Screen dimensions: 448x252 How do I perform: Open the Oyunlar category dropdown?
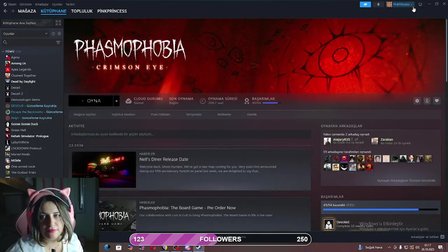coord(25,34)
